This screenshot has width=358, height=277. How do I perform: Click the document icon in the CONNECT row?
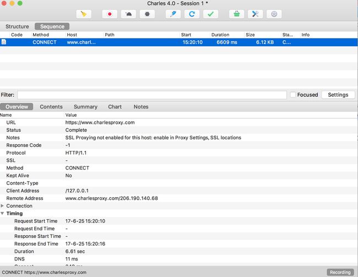(4, 42)
